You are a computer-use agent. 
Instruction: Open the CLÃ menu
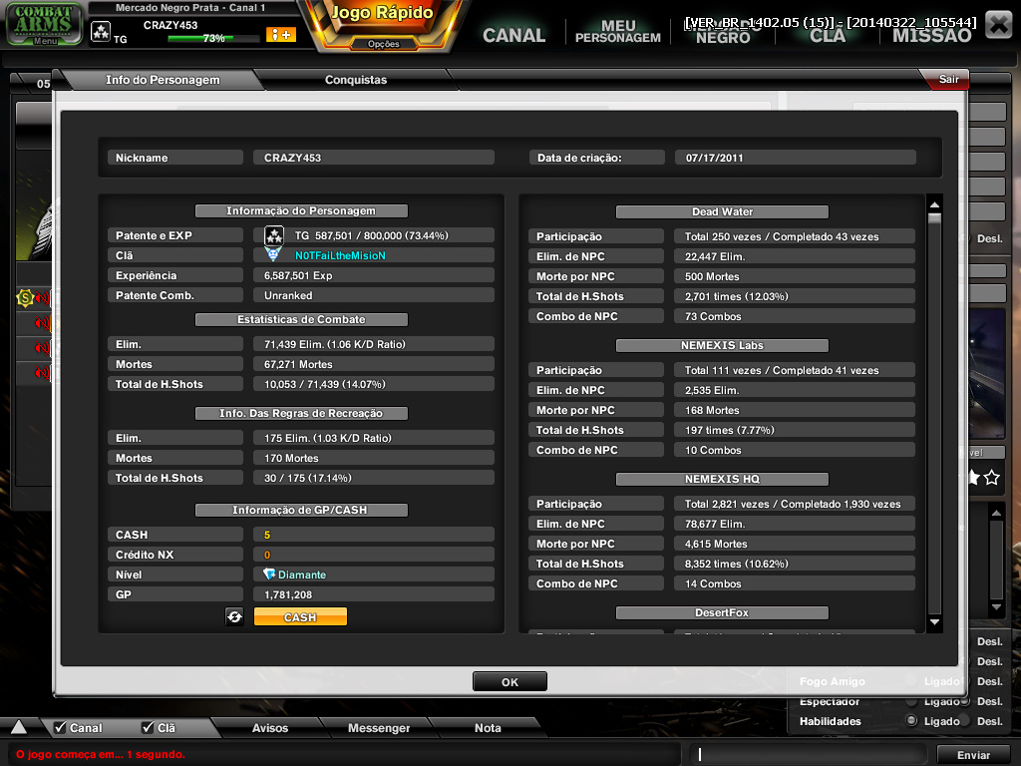827,35
